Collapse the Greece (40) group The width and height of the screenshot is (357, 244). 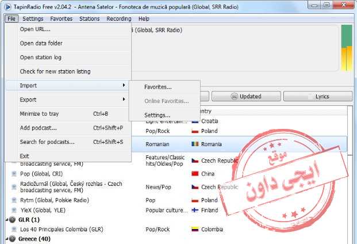click(x=7, y=239)
